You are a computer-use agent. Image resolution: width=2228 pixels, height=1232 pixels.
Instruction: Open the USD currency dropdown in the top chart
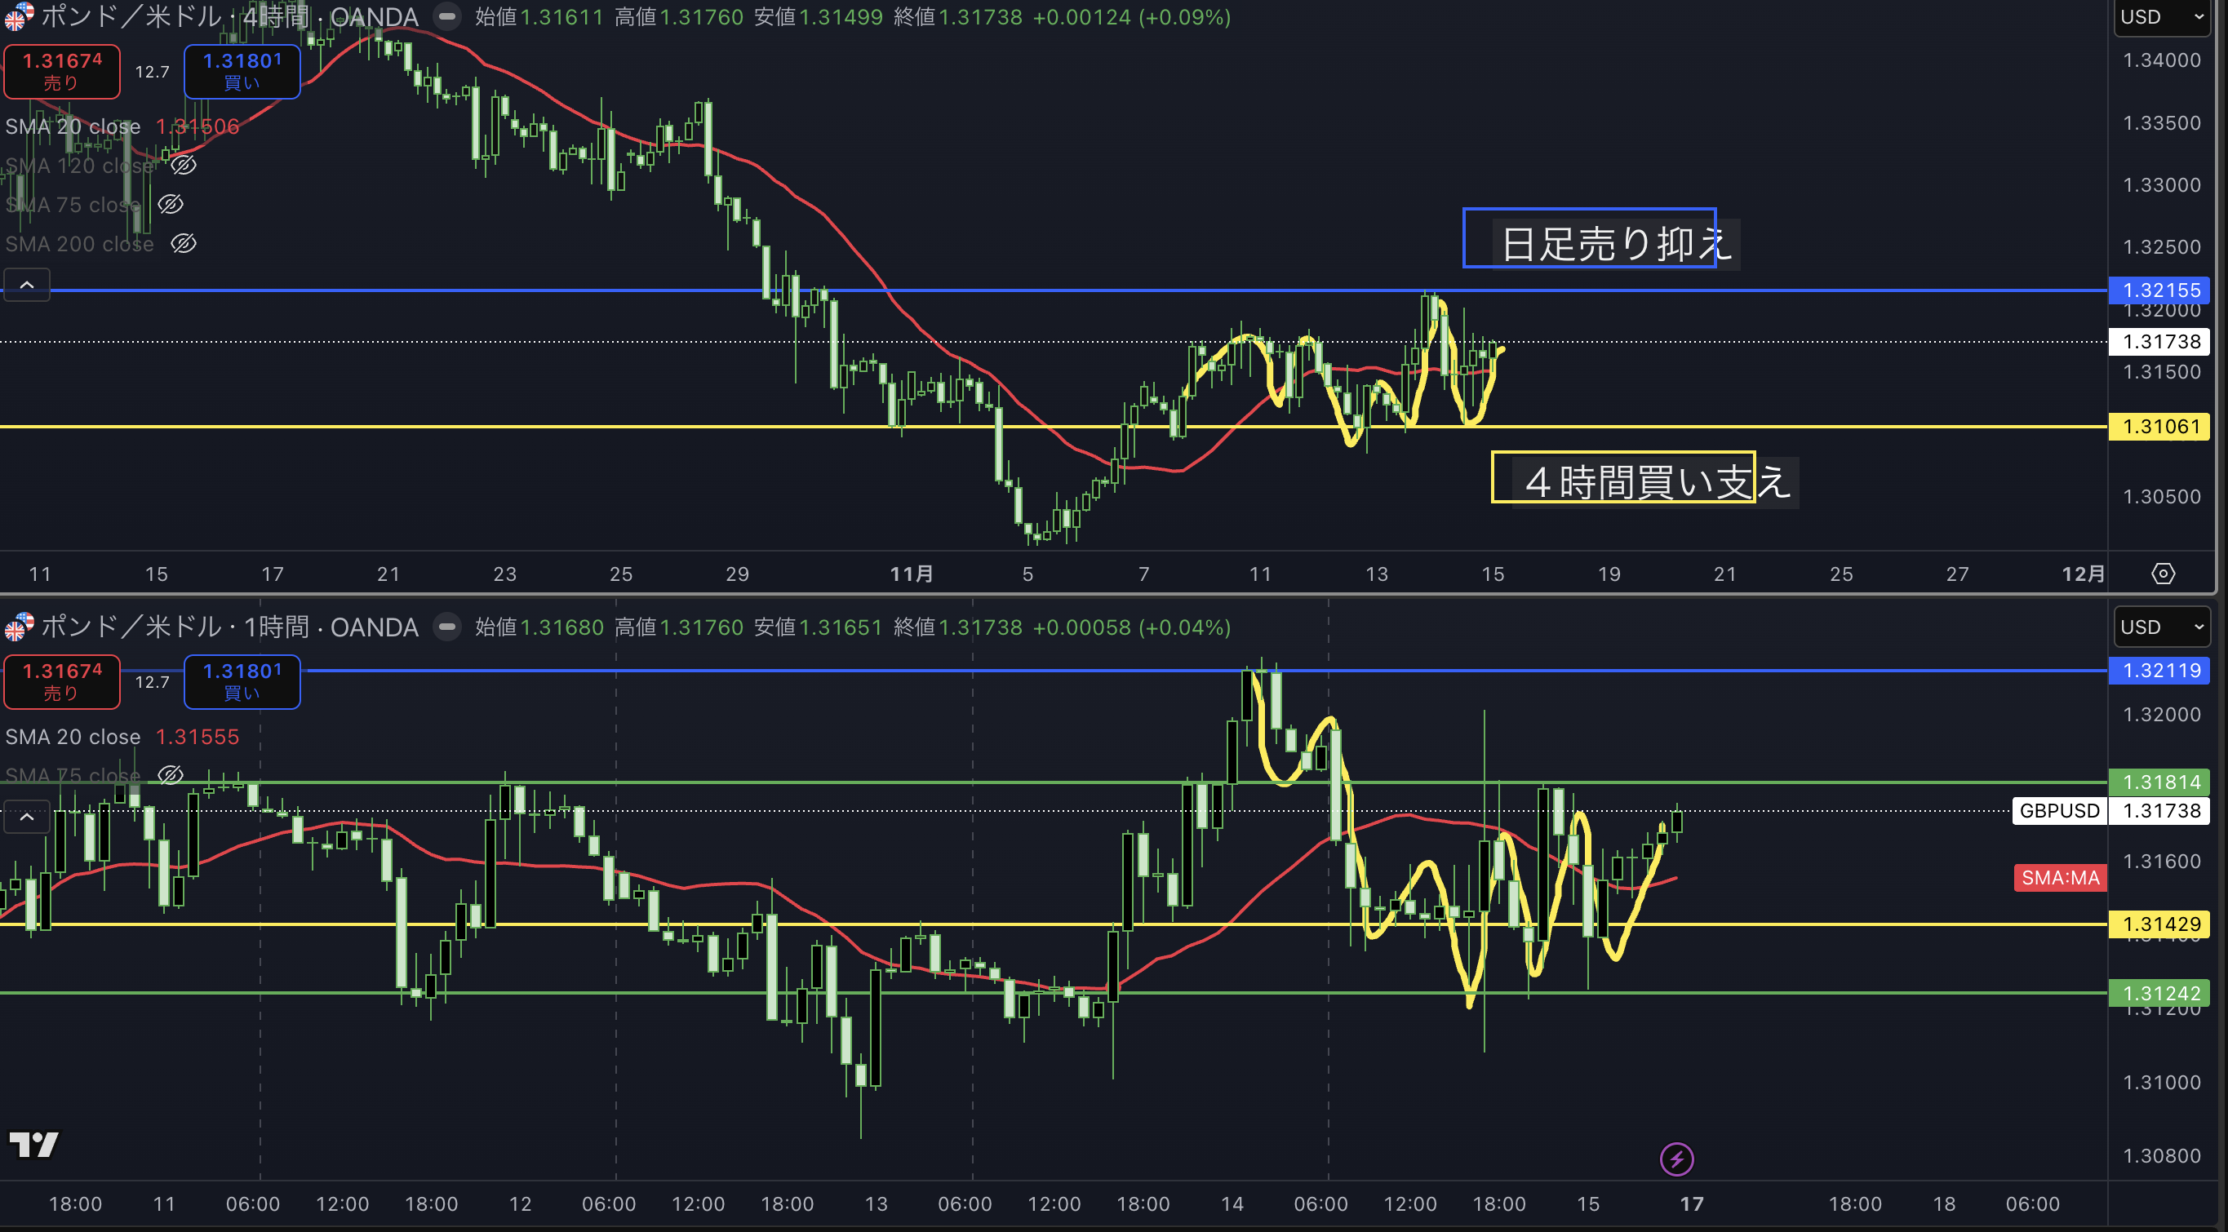click(x=2161, y=17)
